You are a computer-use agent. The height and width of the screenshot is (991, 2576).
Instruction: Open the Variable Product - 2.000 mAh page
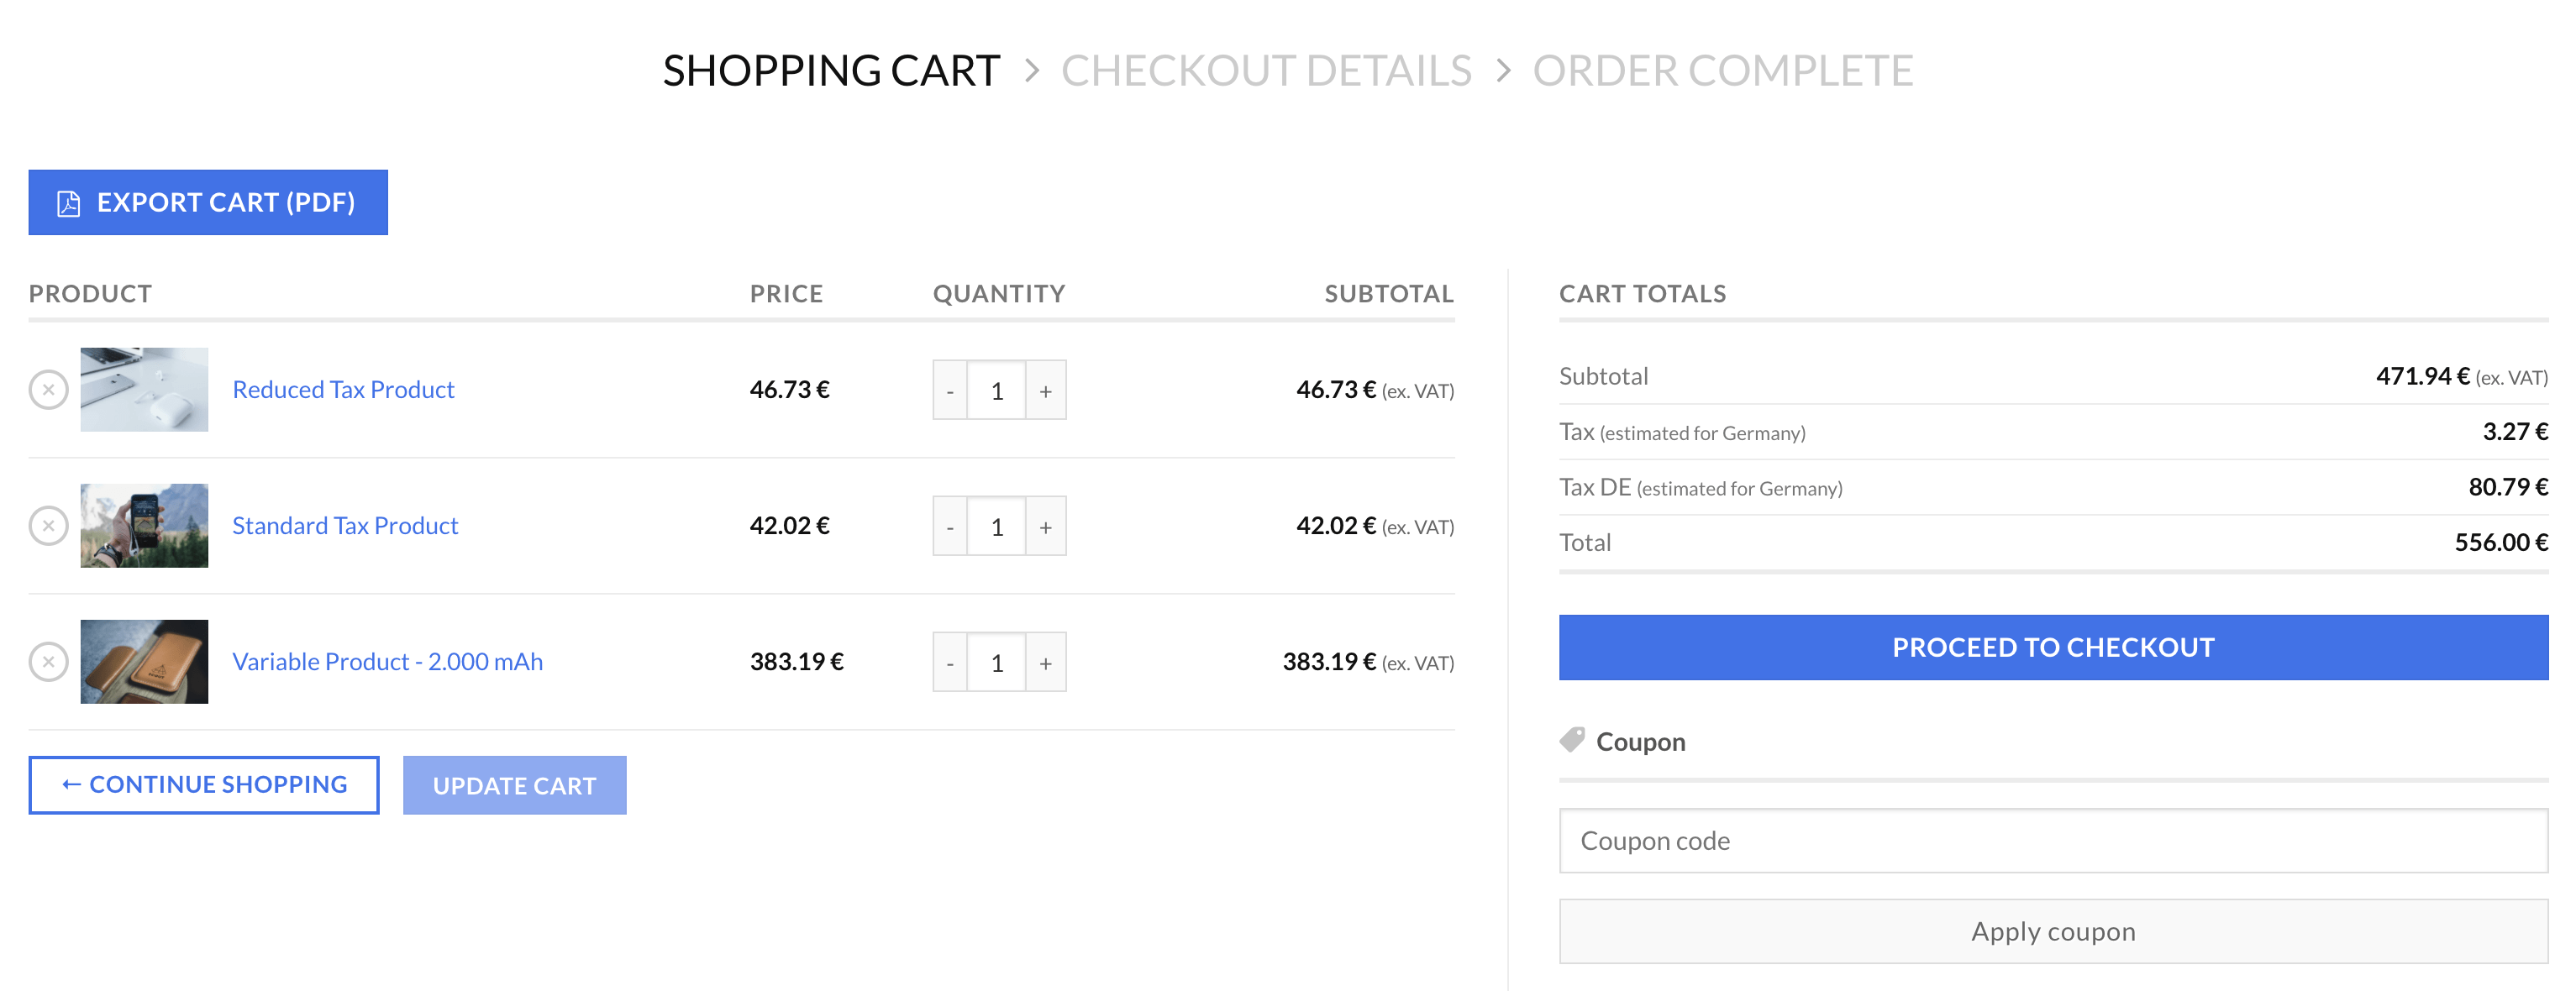pyautogui.click(x=387, y=661)
